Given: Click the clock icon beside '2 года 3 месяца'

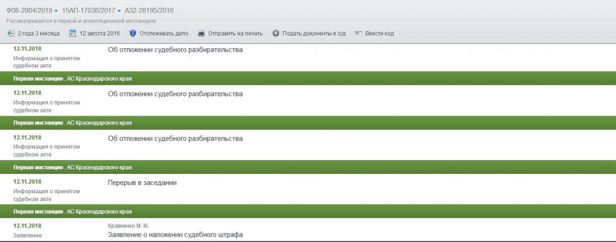Looking at the screenshot, I should coord(11,33).
